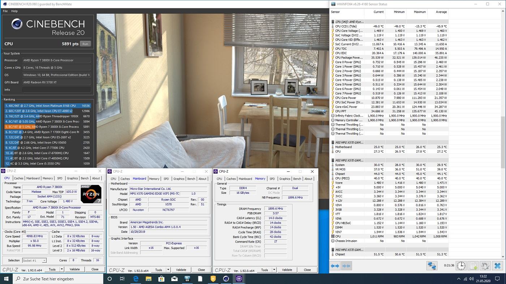The width and height of the screenshot is (506, 284).
Task: Select the Infinity Fabric Clock sensor row
Action: (390, 116)
